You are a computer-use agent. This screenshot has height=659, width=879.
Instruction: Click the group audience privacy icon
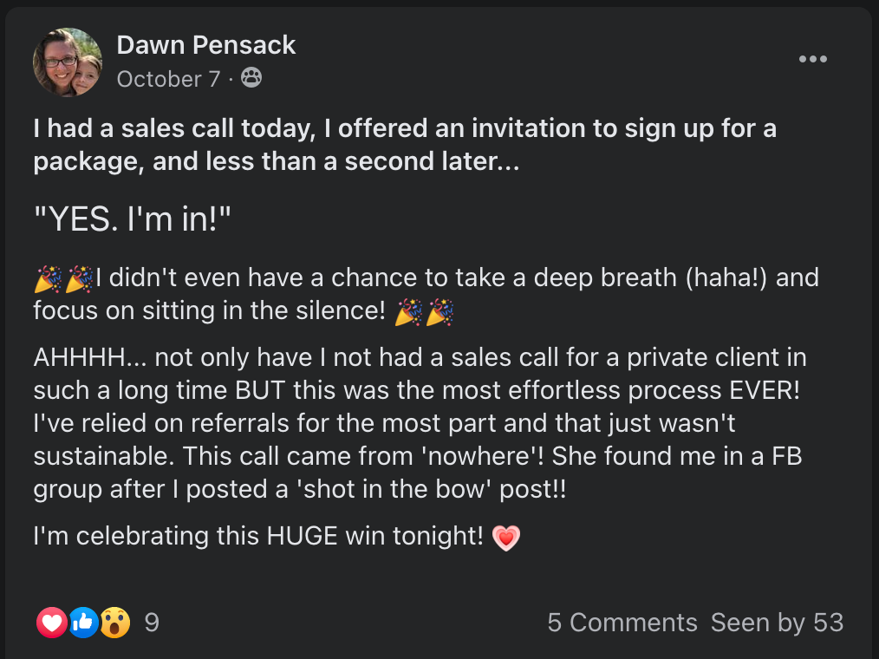coord(251,78)
